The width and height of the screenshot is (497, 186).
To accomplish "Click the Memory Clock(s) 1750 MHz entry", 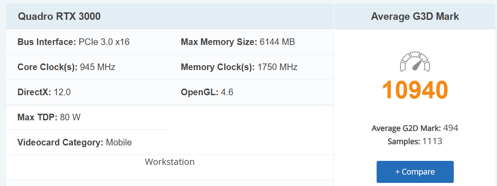I will 239,67.
